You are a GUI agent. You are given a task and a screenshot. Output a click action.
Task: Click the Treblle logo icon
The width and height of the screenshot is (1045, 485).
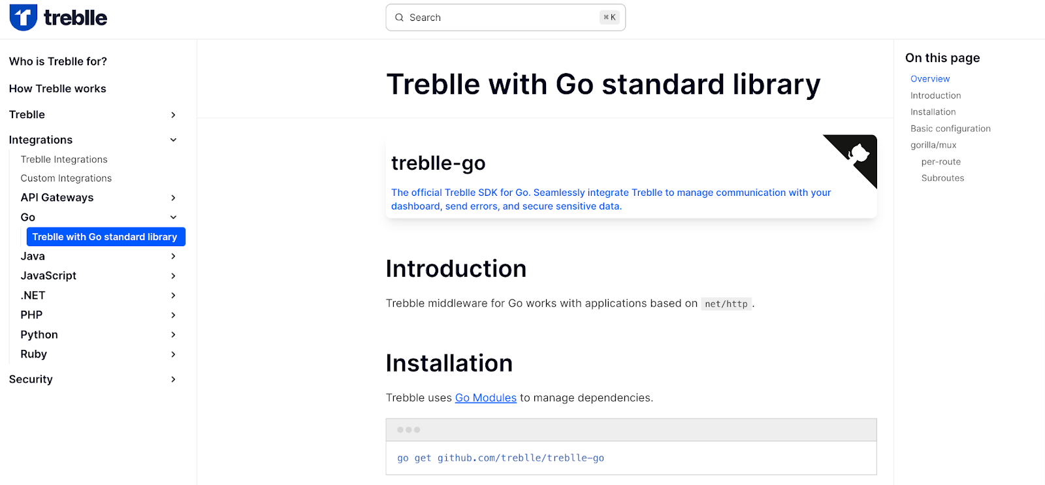click(x=24, y=18)
